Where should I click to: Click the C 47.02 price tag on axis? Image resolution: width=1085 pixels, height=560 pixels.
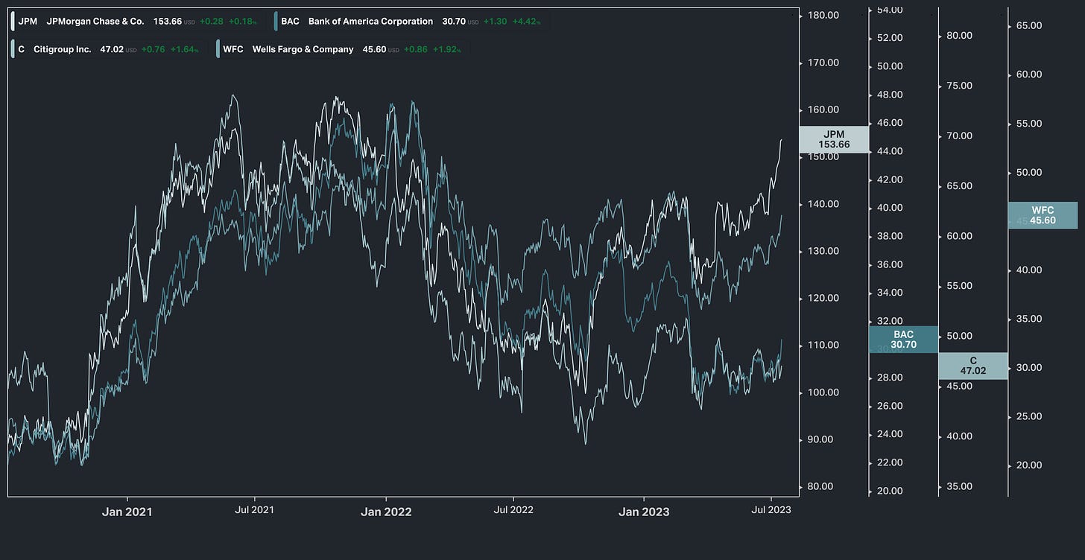973,366
